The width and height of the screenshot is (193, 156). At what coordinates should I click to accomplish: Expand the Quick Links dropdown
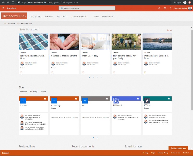click(63, 17)
